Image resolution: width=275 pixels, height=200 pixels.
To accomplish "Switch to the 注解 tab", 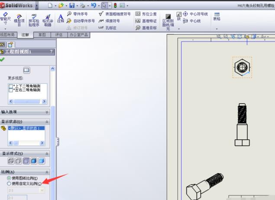I will pyautogui.click(x=25, y=35).
